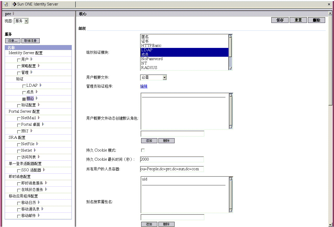Click the 注册... register button

tap(13, 41)
